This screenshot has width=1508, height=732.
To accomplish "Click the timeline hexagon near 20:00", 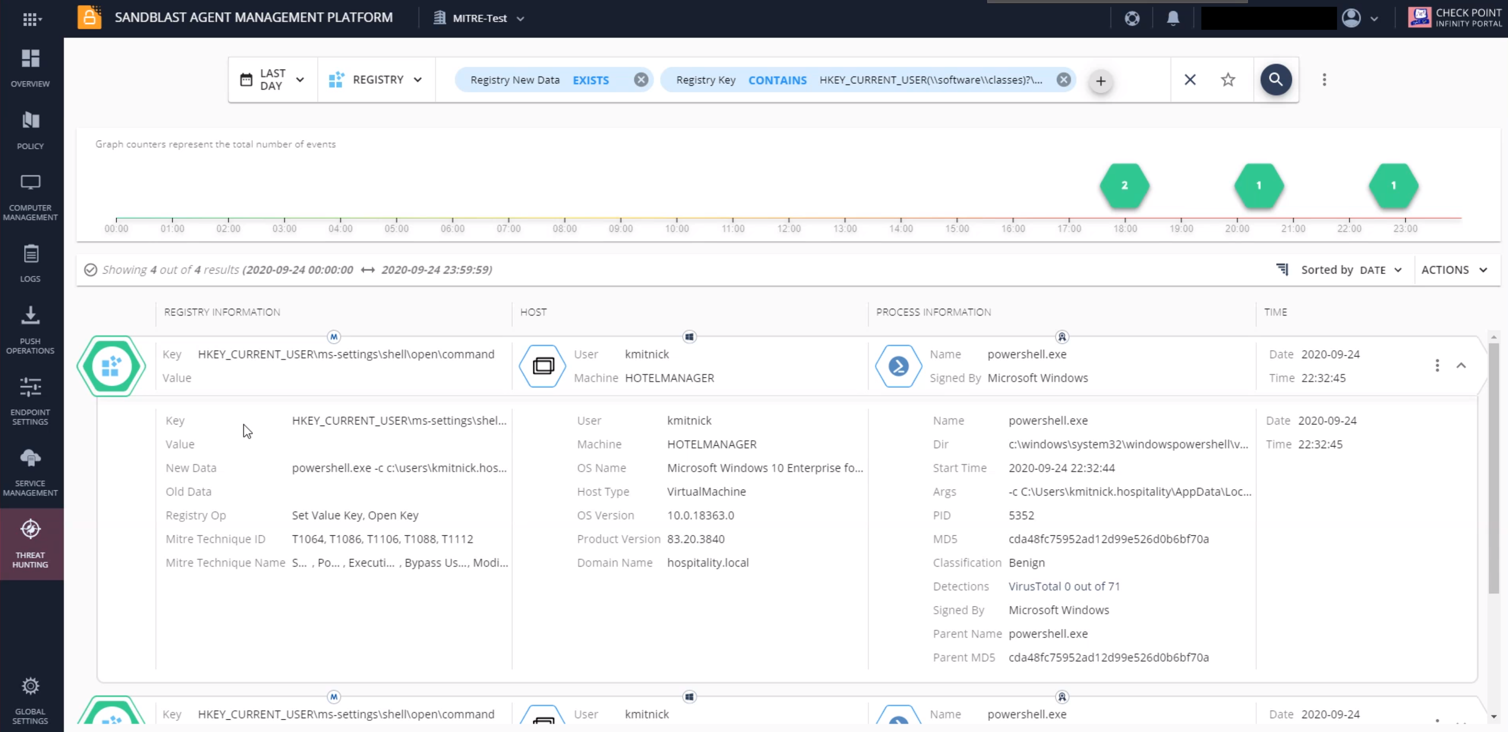I will coord(1259,186).
